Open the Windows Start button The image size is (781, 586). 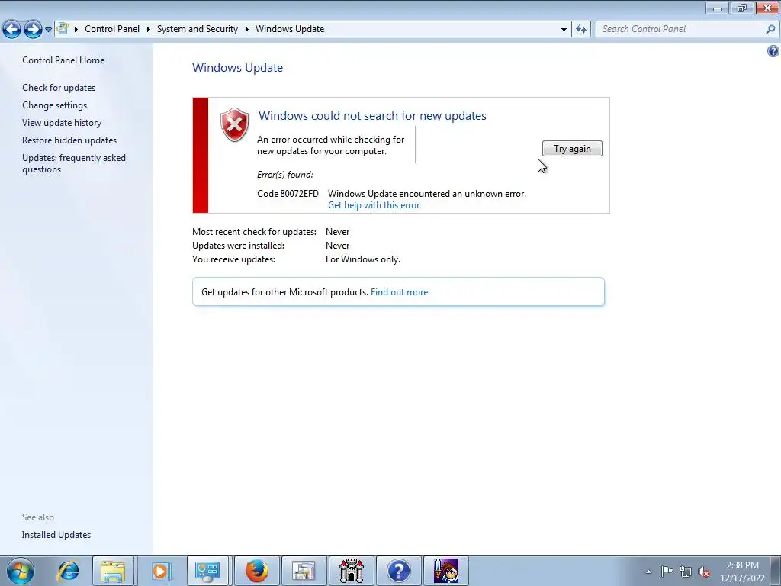20,571
